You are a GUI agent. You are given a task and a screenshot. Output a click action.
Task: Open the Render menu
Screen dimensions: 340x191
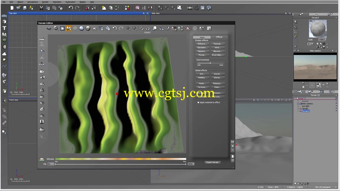[x=45, y=2]
